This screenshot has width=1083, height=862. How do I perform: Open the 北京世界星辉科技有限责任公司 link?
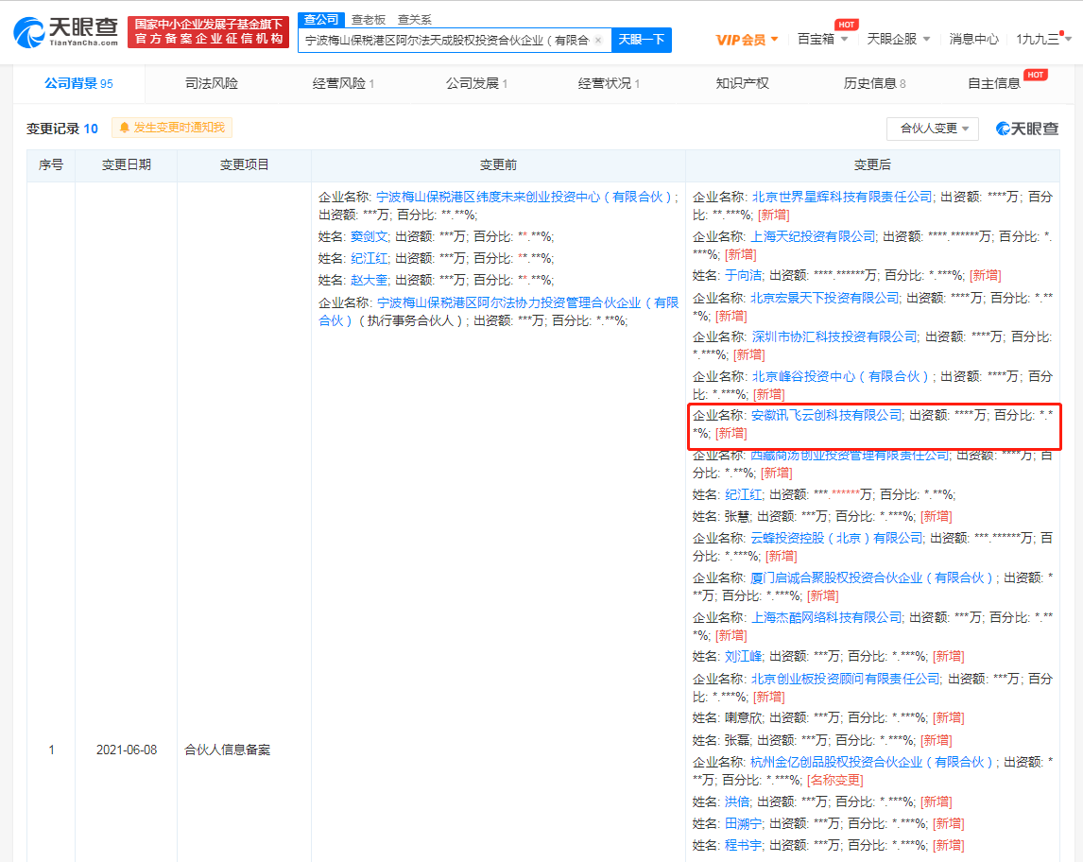(x=841, y=197)
